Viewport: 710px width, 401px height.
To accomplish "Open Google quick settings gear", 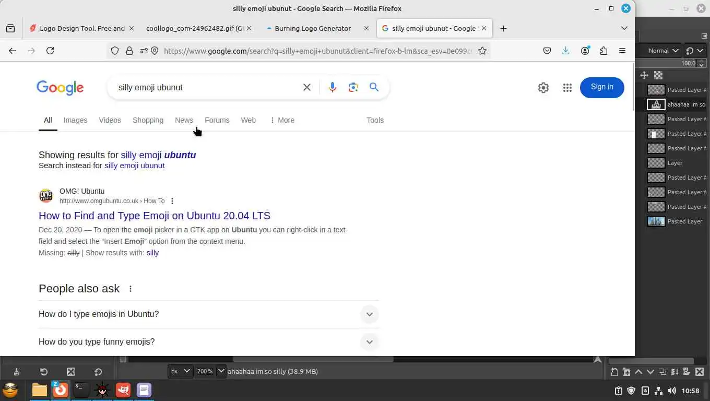I will (x=543, y=88).
